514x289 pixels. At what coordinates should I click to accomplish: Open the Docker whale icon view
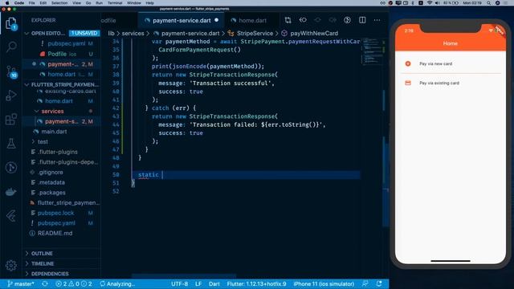click(x=11, y=192)
